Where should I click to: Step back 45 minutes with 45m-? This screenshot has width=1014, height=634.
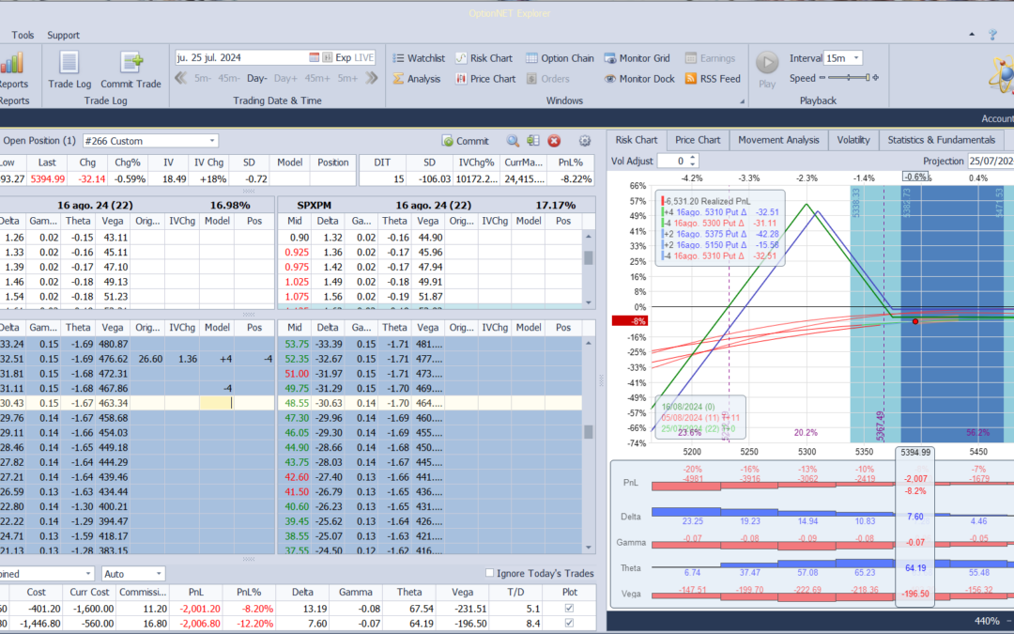(x=229, y=78)
